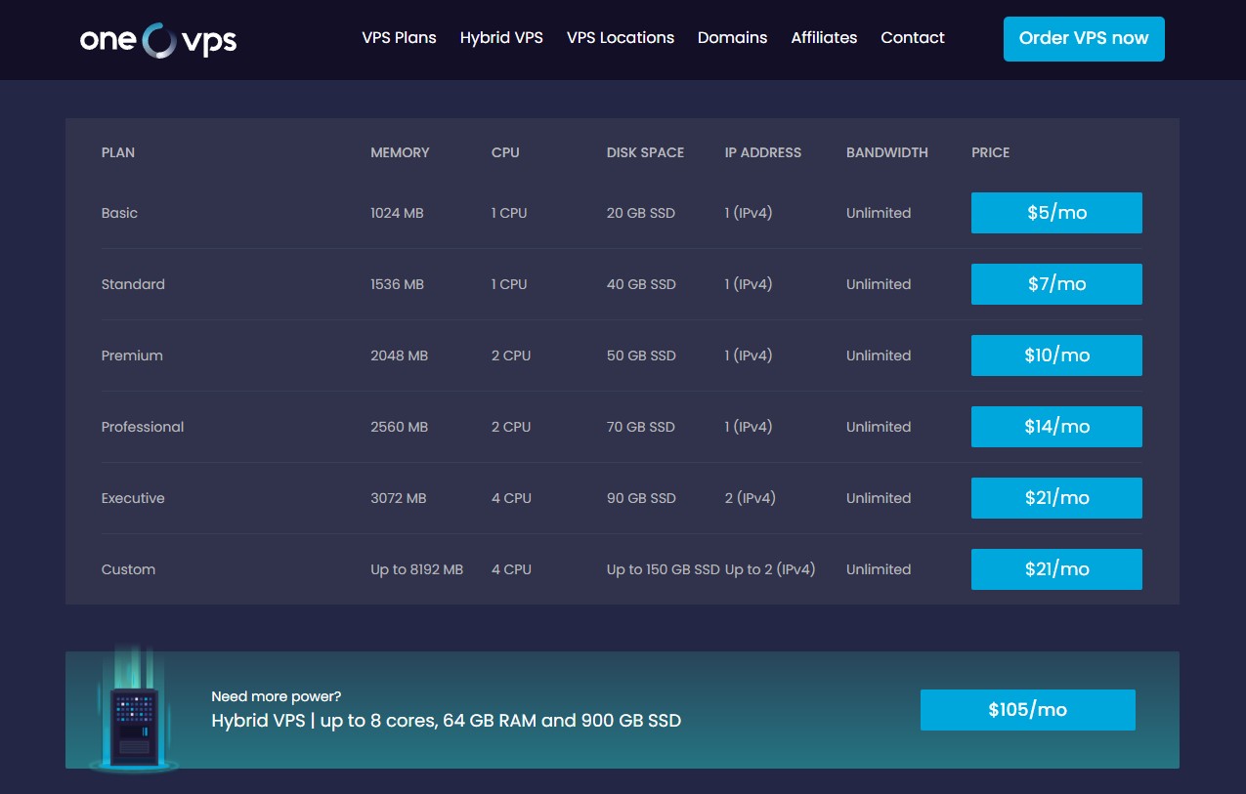Click the 40 GB SSD disk value

click(641, 284)
